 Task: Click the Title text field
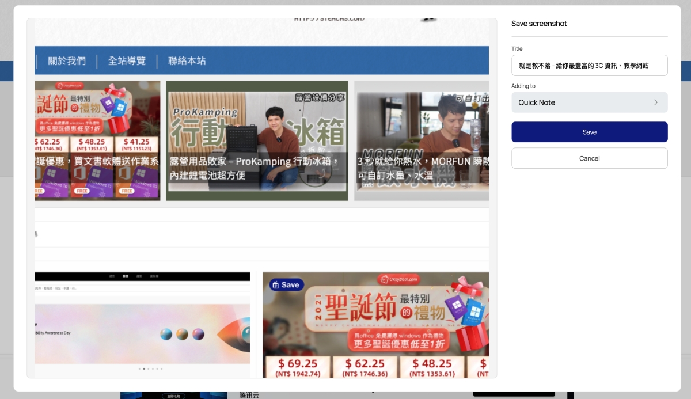[x=589, y=66]
